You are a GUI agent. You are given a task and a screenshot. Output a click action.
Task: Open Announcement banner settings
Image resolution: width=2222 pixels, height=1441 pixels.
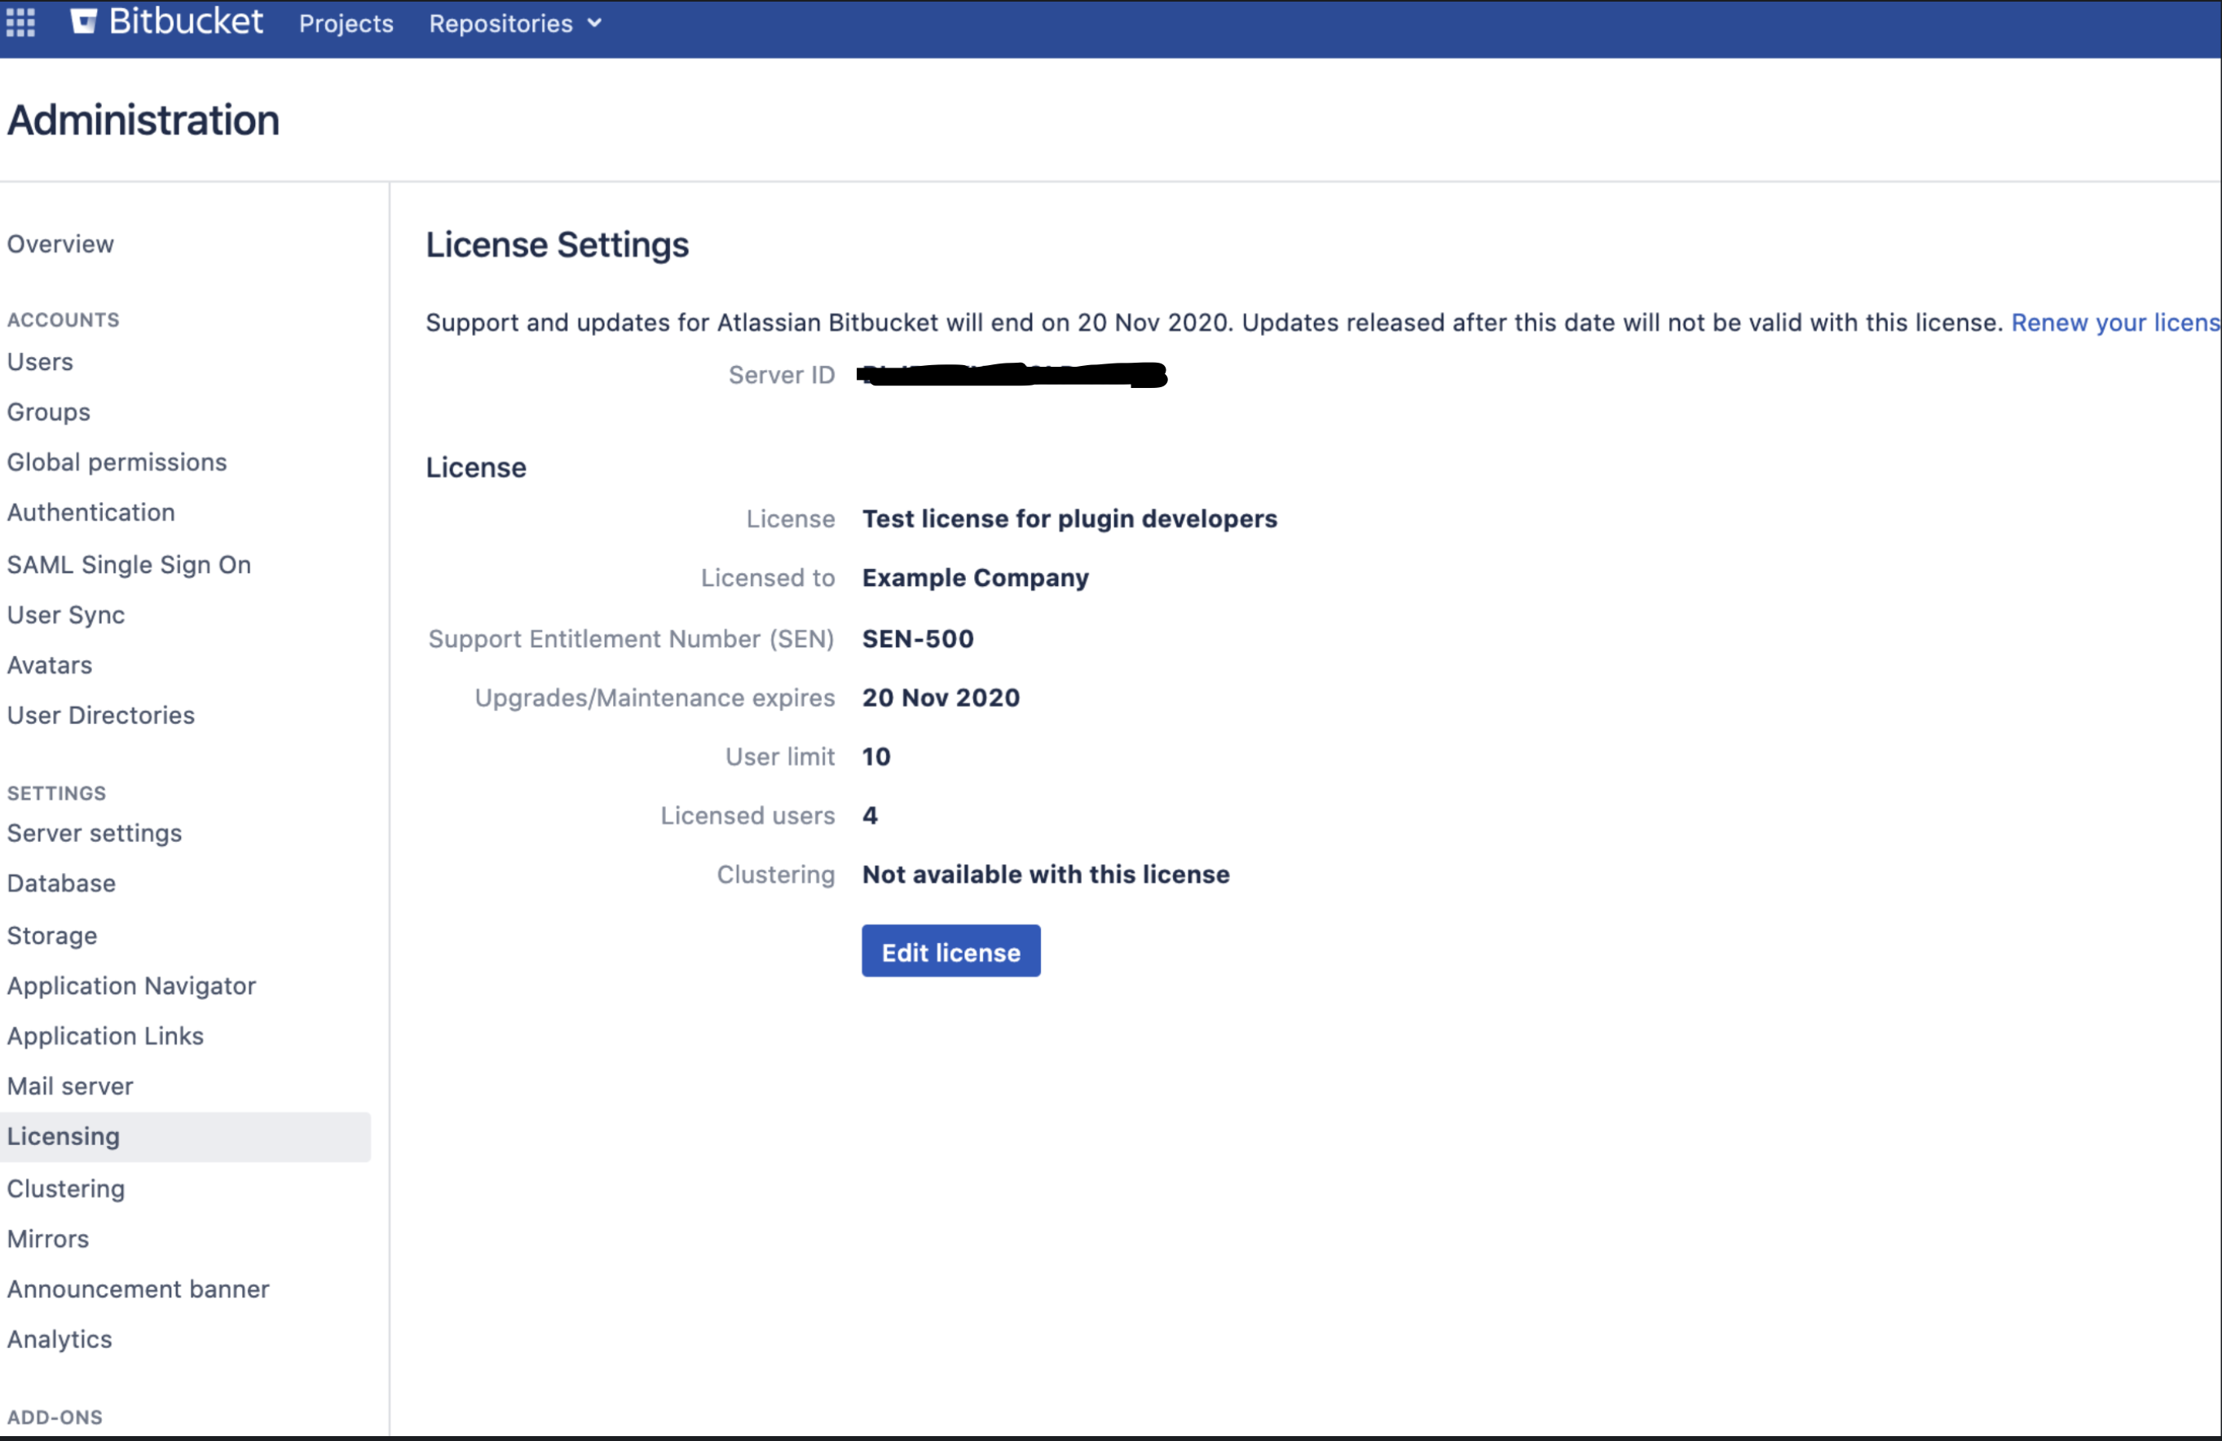click(x=139, y=1289)
